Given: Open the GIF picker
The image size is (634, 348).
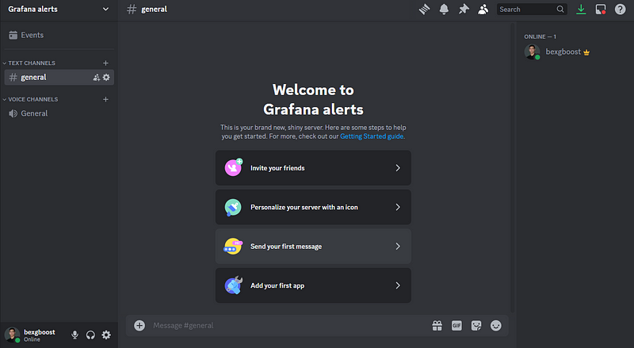Looking at the screenshot, I should (456, 325).
